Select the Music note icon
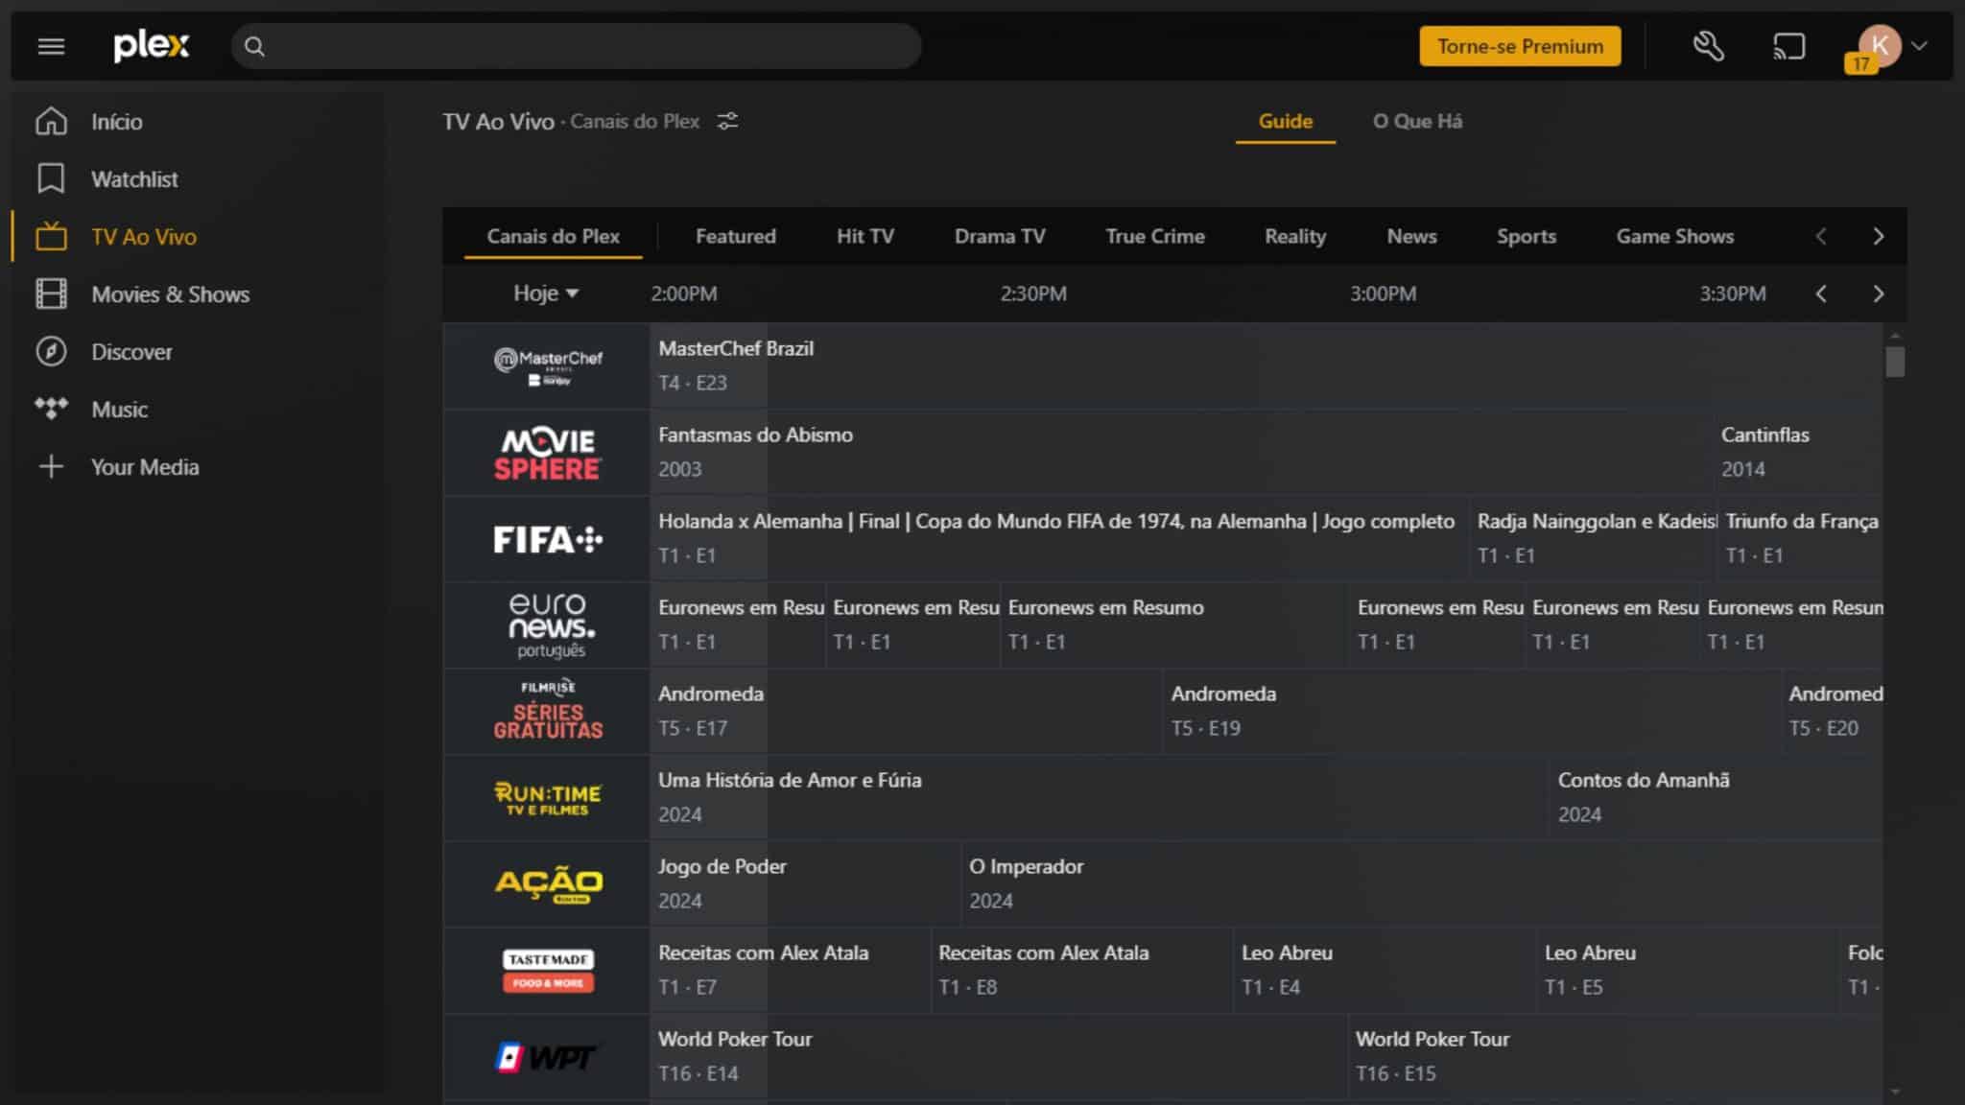1965x1105 pixels. pos(51,409)
